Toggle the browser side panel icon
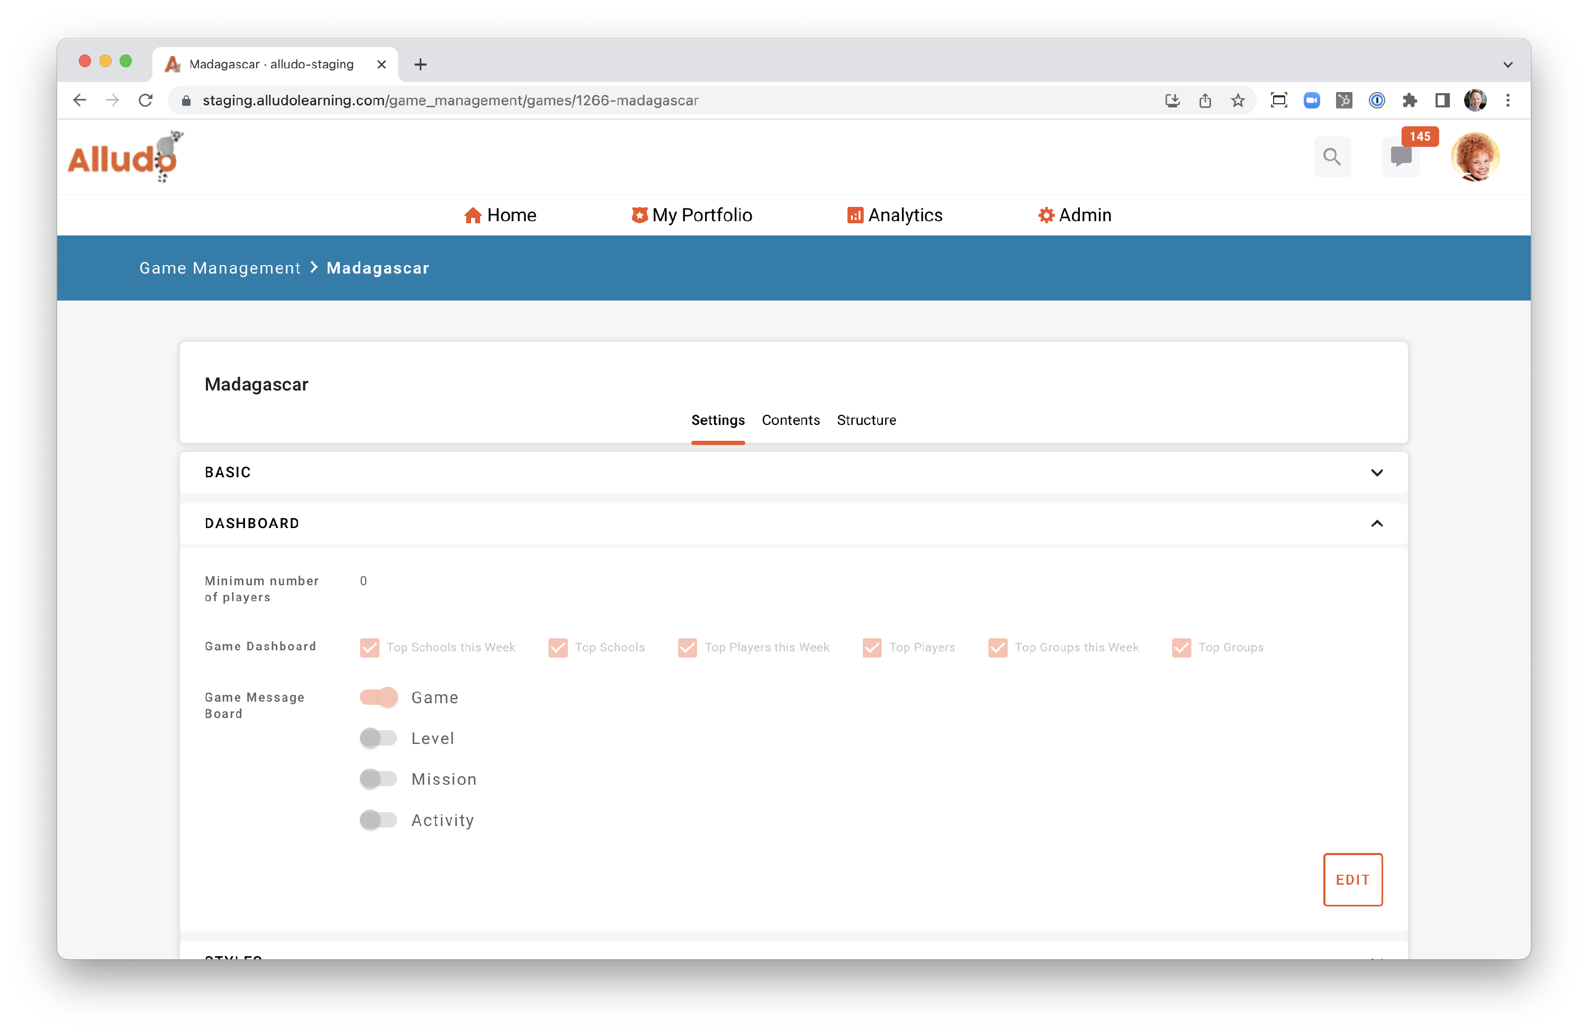The width and height of the screenshot is (1588, 1035). pyautogui.click(x=1442, y=100)
